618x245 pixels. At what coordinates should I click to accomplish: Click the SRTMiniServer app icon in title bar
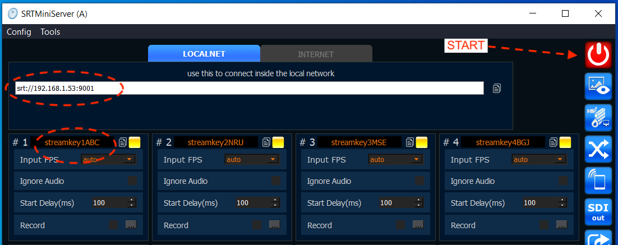tap(12, 14)
